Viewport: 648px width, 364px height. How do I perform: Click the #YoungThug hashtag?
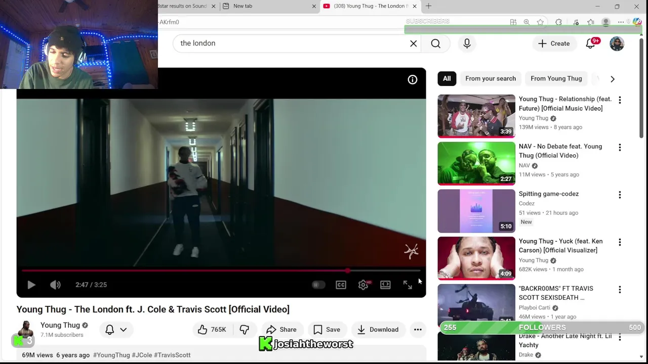click(111, 355)
